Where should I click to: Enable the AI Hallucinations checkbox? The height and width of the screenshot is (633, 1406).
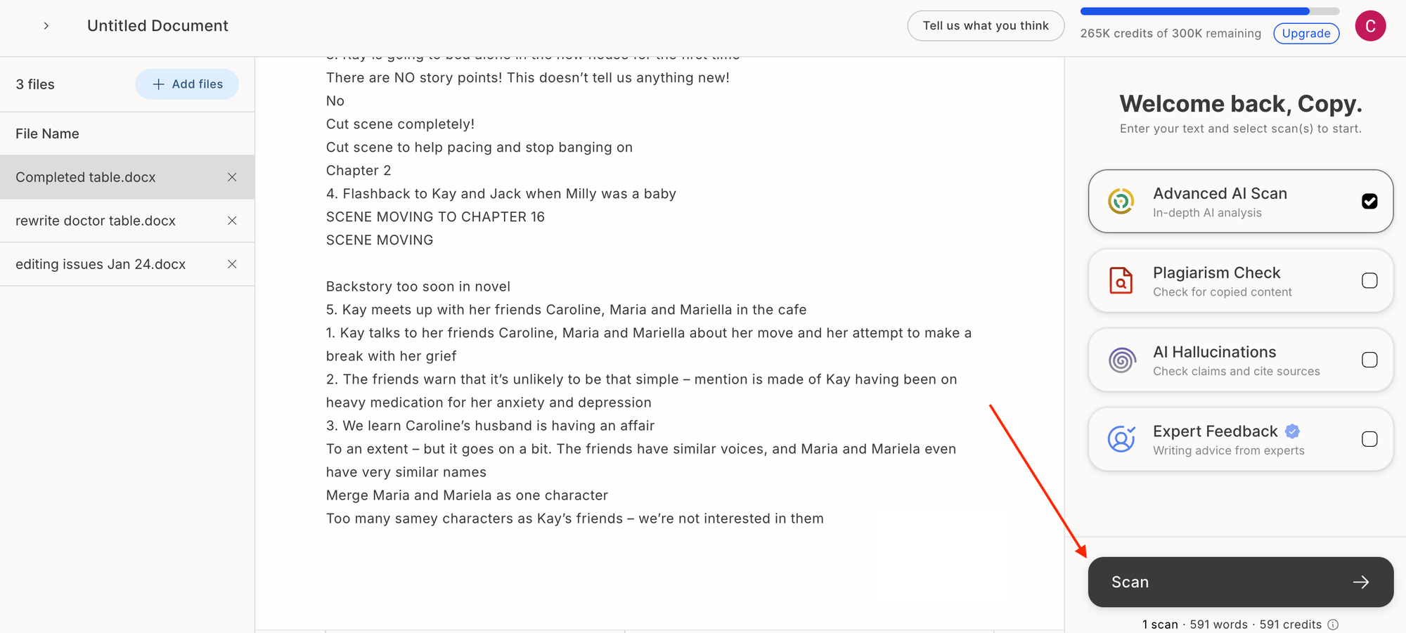1369,360
